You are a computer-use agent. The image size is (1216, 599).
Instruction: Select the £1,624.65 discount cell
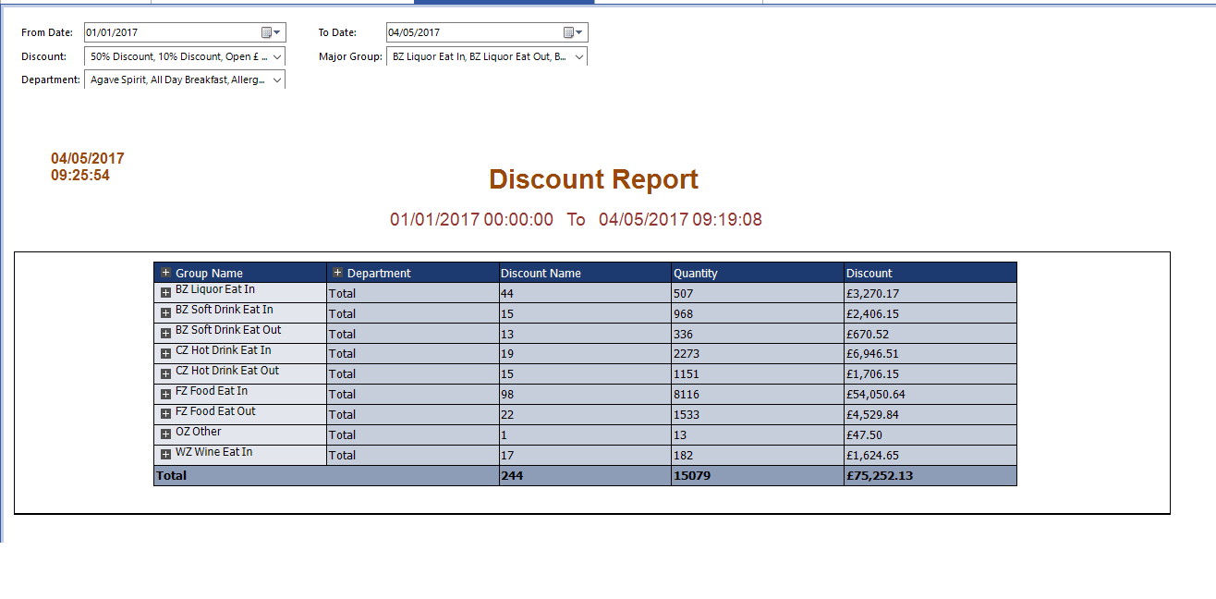click(930, 455)
